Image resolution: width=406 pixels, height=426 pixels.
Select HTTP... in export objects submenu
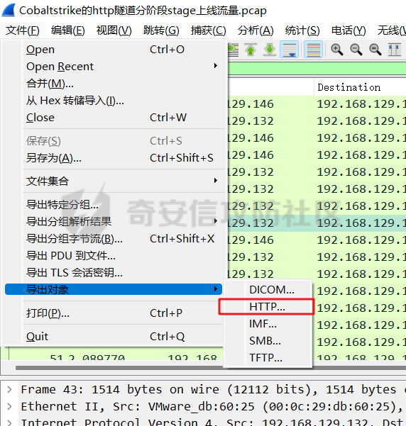(267, 307)
